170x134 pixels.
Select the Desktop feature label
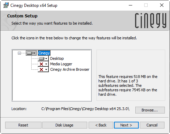click(x=57, y=58)
